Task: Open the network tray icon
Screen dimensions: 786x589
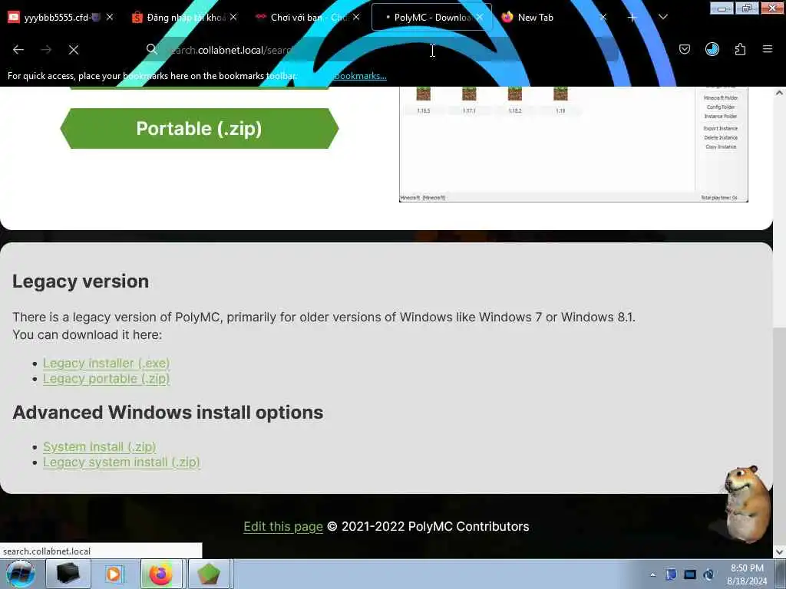Action: click(x=708, y=574)
